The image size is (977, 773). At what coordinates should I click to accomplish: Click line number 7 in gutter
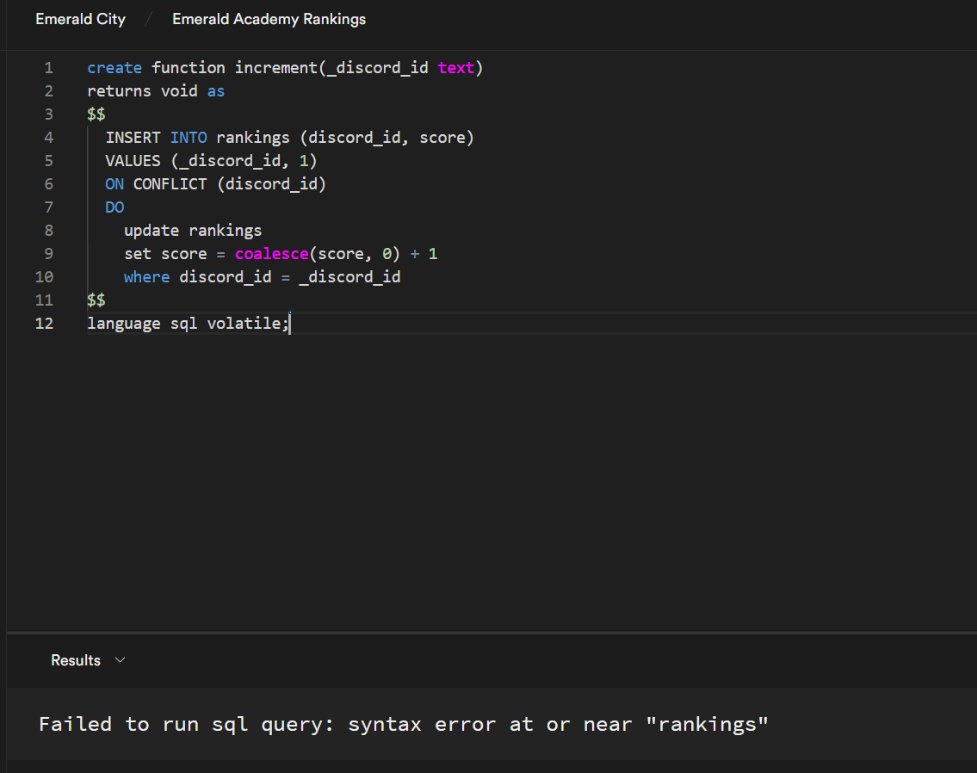pyautogui.click(x=48, y=207)
